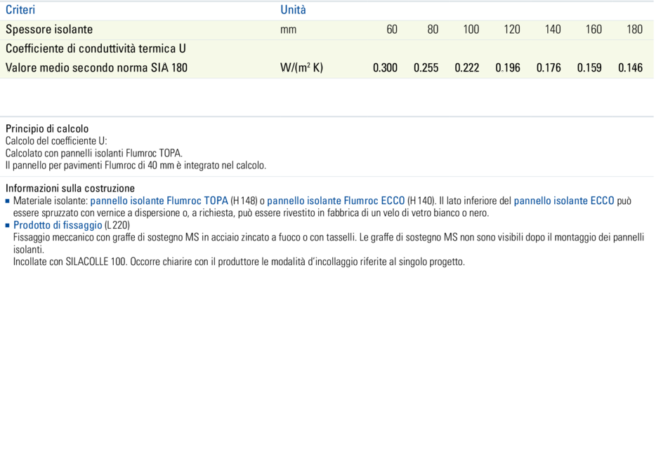
Task: Open the pannello isolante Flumroc TOPA link
Action: 159,201
